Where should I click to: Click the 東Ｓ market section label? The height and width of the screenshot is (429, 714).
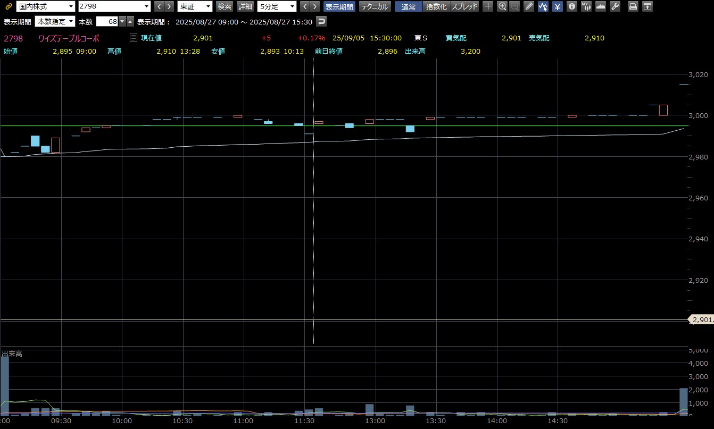[421, 38]
